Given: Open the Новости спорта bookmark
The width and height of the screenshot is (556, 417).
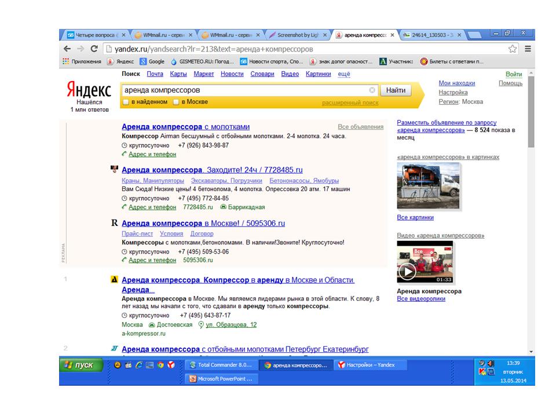Looking at the screenshot, I should click(272, 61).
